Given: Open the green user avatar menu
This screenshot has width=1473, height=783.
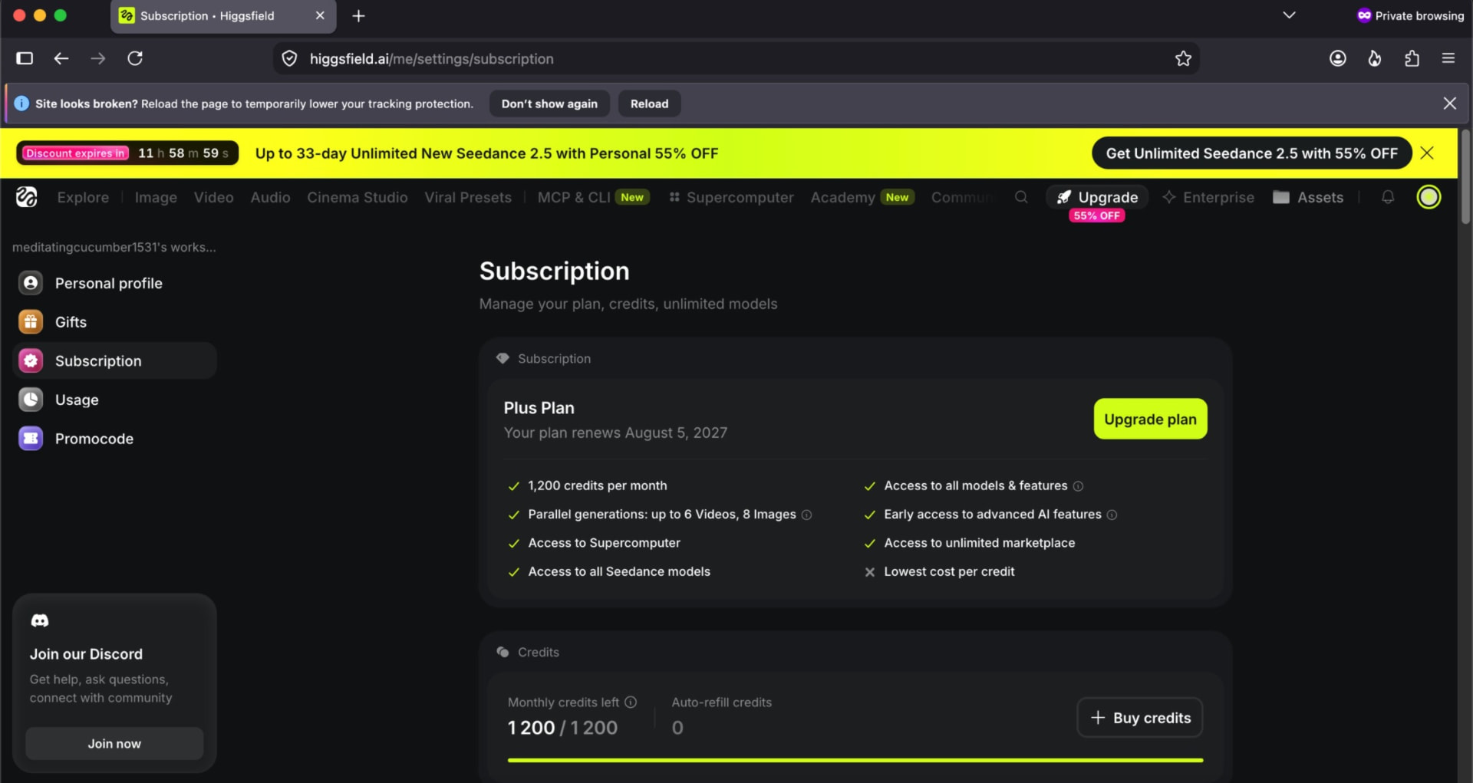Looking at the screenshot, I should point(1429,197).
